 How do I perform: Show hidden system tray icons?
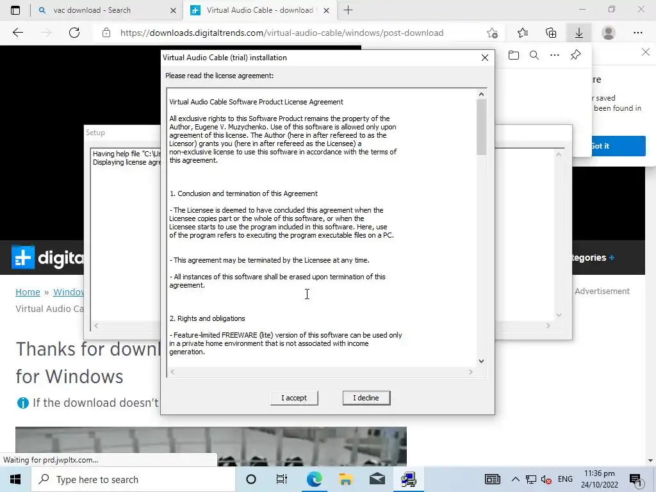(x=516, y=479)
